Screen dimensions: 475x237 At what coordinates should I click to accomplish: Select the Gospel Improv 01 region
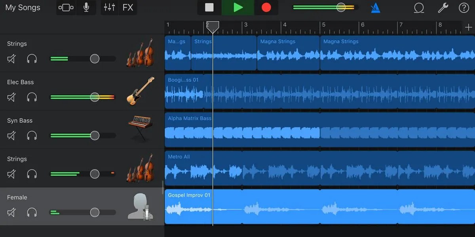point(320,207)
